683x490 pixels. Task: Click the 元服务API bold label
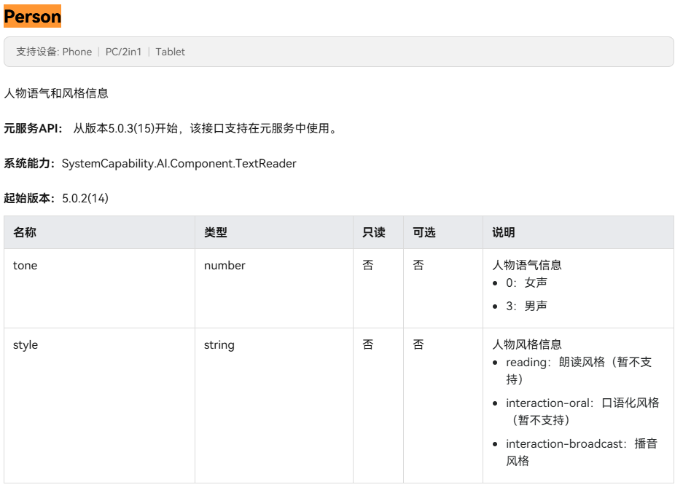tap(34, 129)
